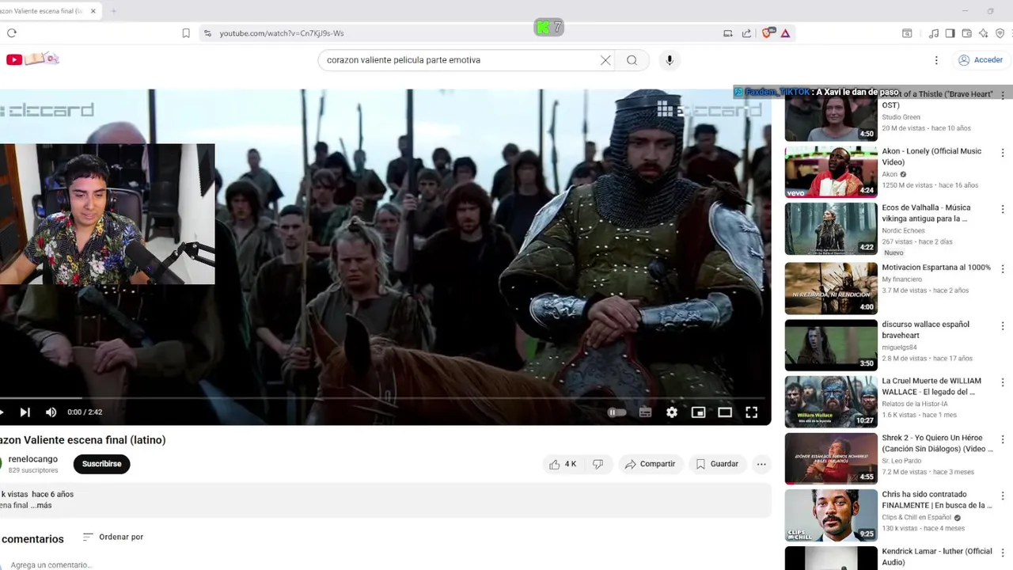This screenshot has height=570, width=1013.
Task: Open the renelocango channel link
Action: (x=32, y=459)
